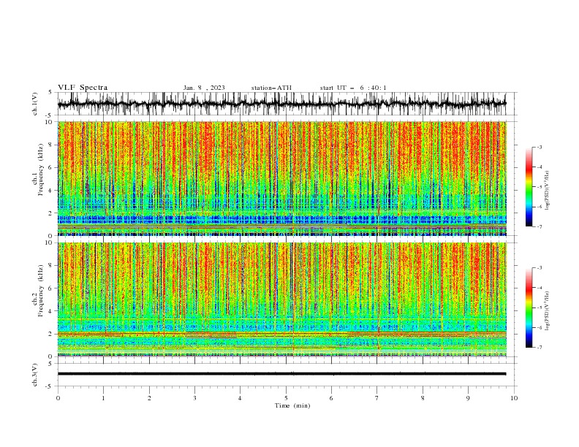
Task: Click the 'start UT = 6:40:1' label
Action: [353, 88]
